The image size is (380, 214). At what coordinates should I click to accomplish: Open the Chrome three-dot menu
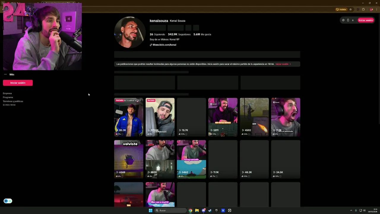pos(376,9)
